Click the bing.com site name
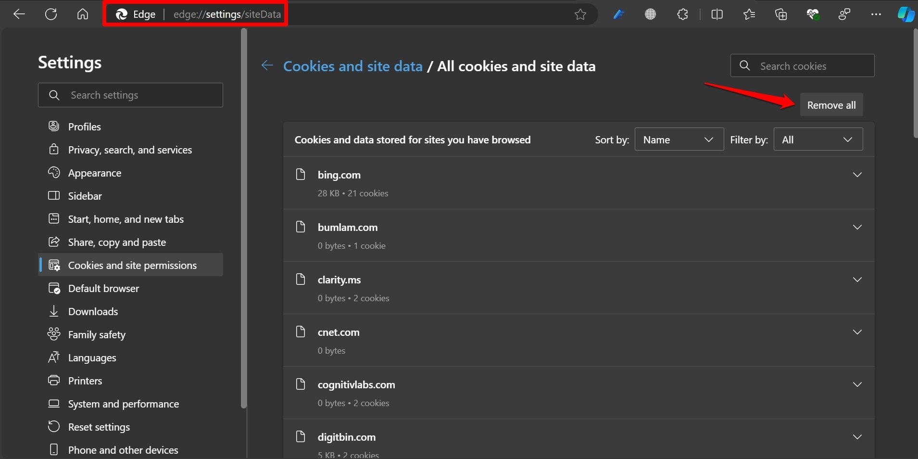 click(339, 175)
